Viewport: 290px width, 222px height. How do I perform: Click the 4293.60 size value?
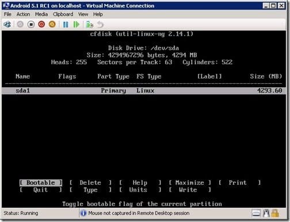(x=269, y=91)
